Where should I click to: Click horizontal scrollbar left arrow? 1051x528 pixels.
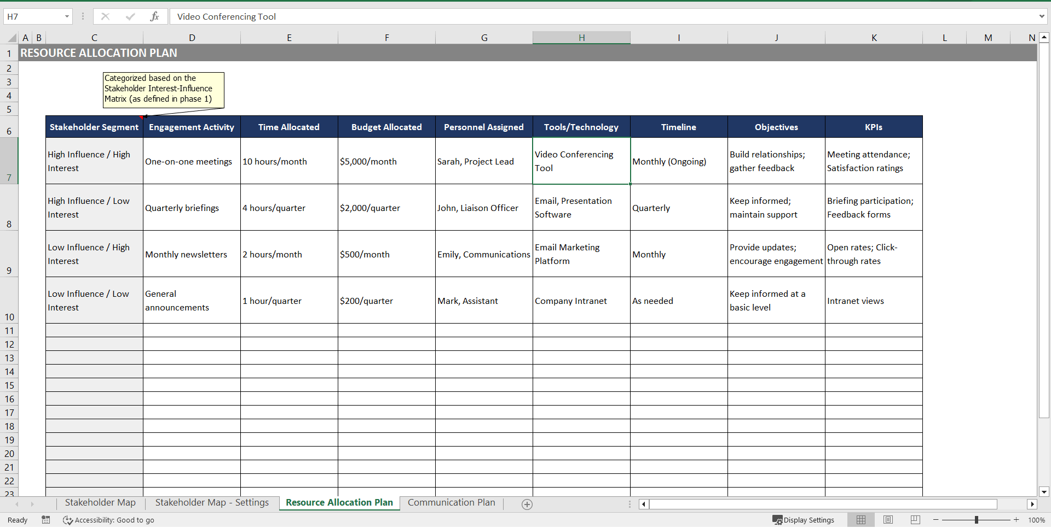click(644, 504)
